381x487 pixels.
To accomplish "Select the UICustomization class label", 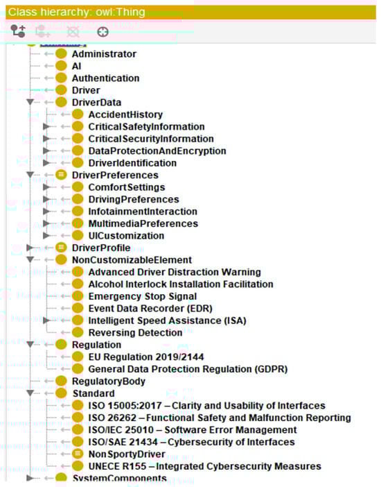I will coord(126,236).
